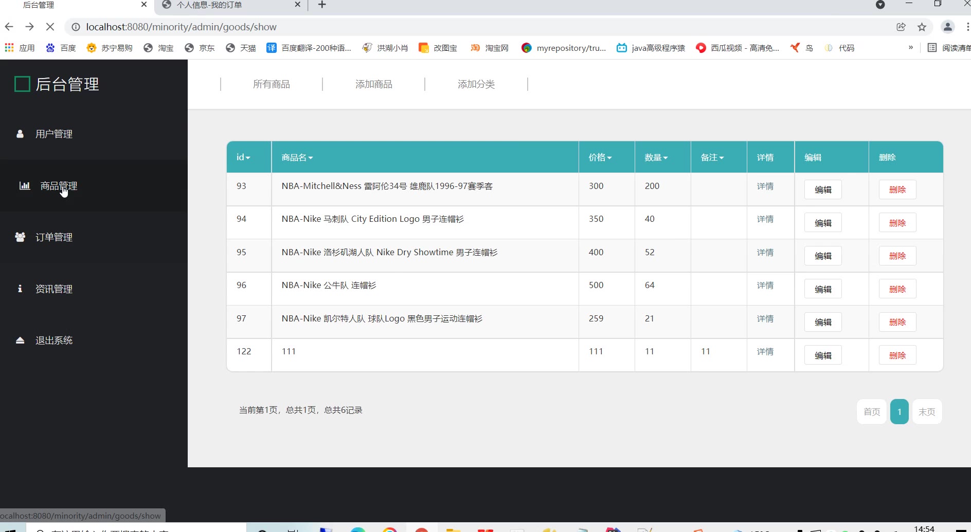
Task: Open the 用户管理 sidebar item
Action: (x=53, y=134)
